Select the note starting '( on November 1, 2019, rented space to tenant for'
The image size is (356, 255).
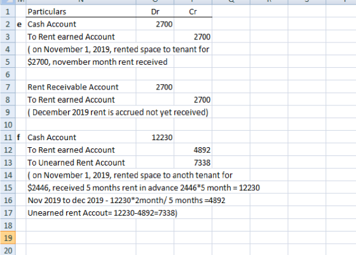click(118, 49)
